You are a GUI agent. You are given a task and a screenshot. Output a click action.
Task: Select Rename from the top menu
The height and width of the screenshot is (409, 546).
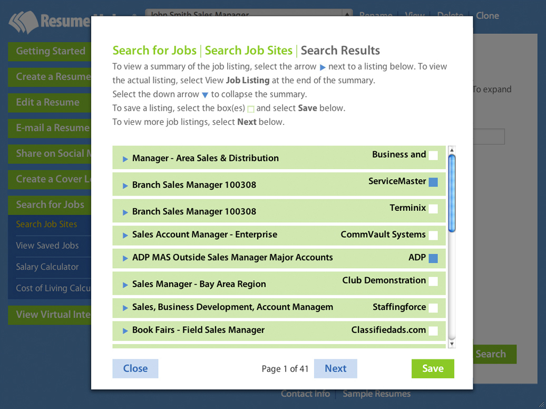(375, 16)
